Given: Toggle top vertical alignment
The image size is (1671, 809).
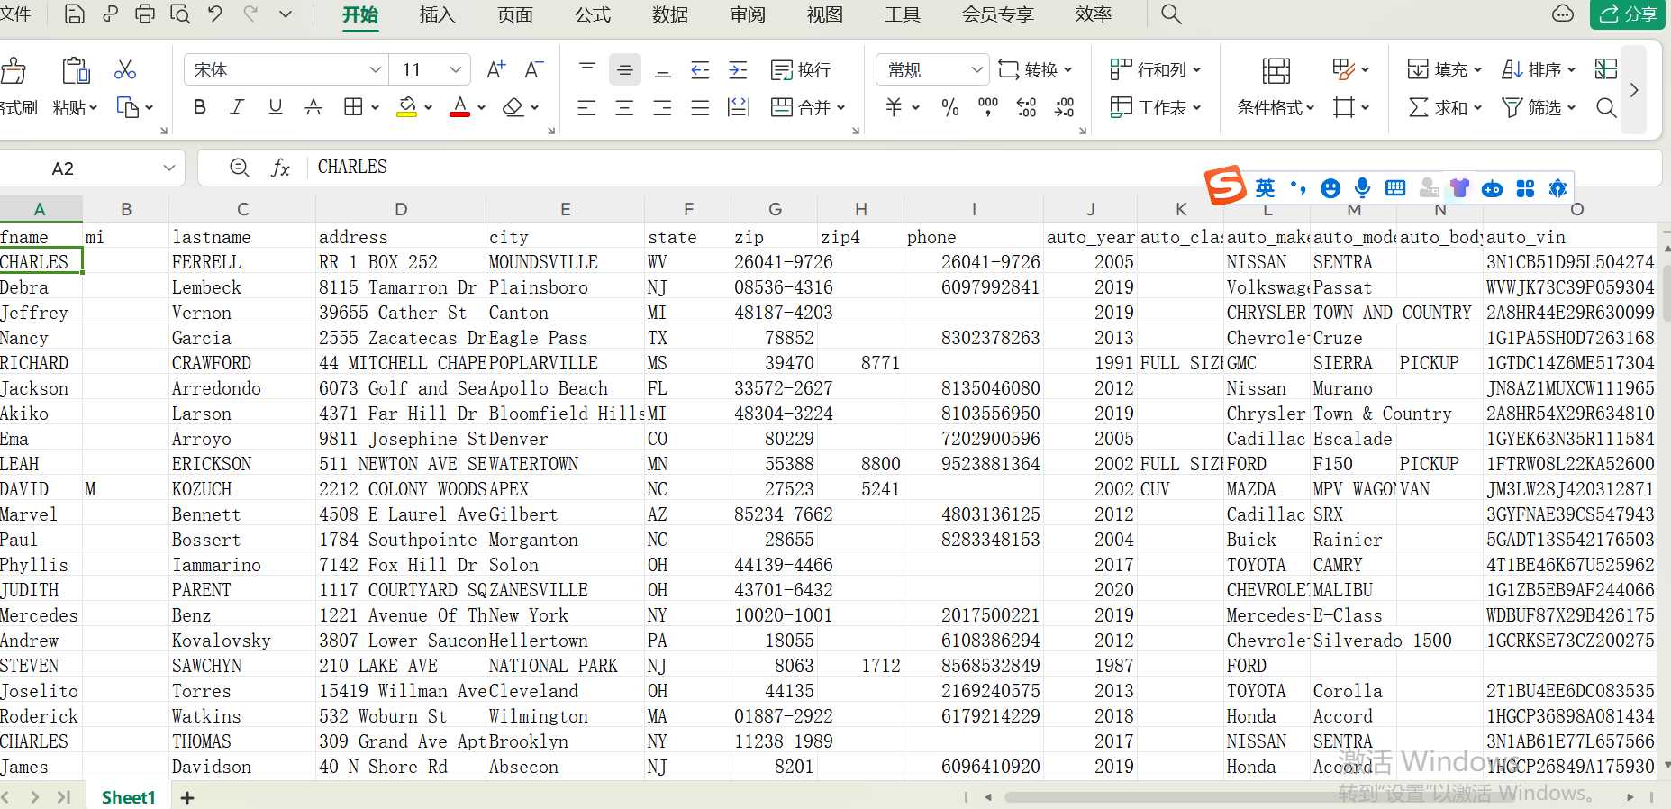Looking at the screenshot, I should point(587,69).
